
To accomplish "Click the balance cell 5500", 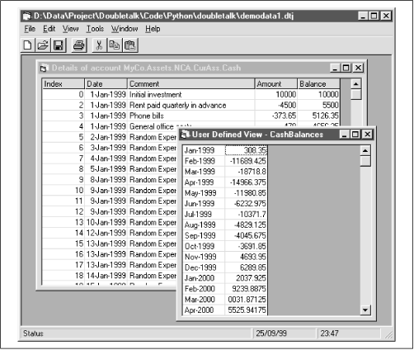I will coord(319,105).
